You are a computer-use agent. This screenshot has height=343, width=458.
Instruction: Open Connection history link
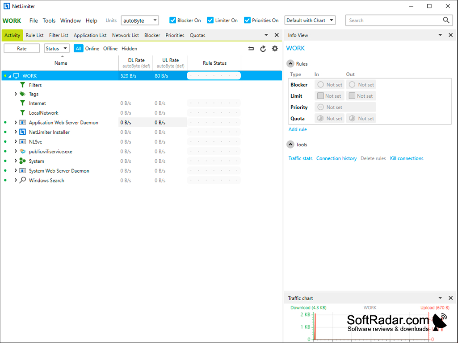pos(336,158)
